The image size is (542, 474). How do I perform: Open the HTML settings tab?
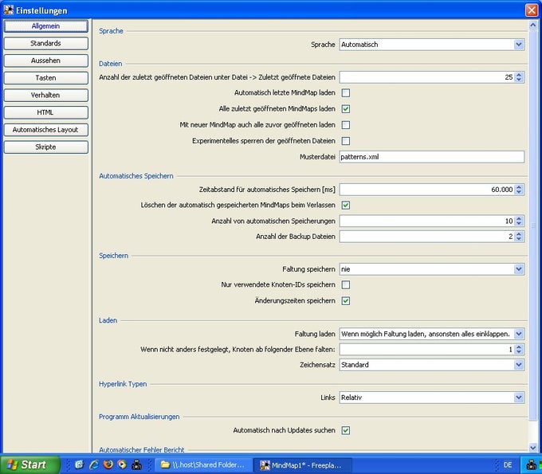46,112
